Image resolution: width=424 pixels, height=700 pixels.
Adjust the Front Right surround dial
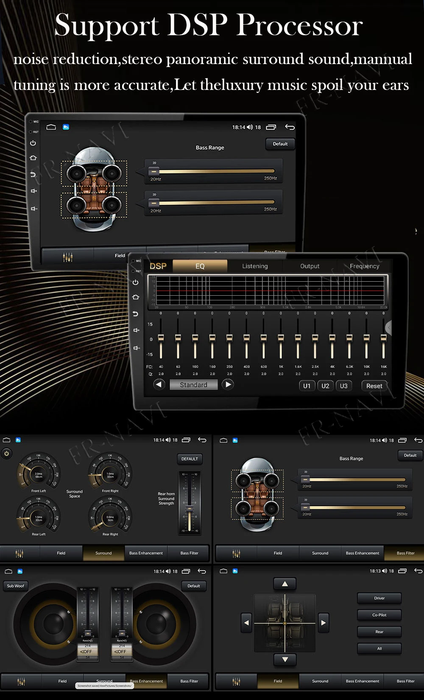tap(110, 473)
